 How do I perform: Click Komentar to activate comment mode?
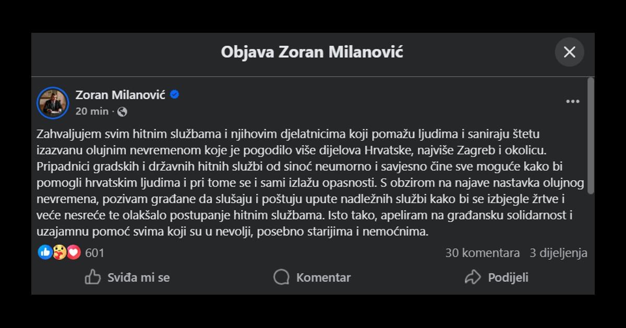[x=323, y=277]
